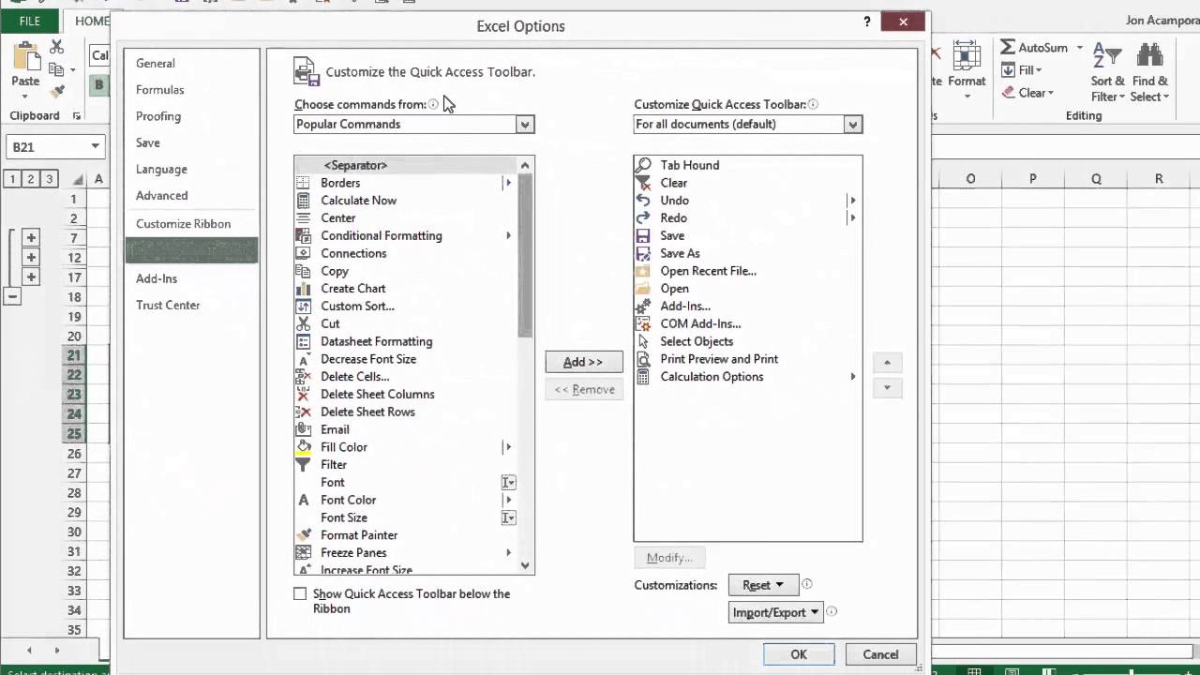This screenshot has width=1200, height=675.
Task: Click the Copy icon in commands list
Action: pos(303,271)
